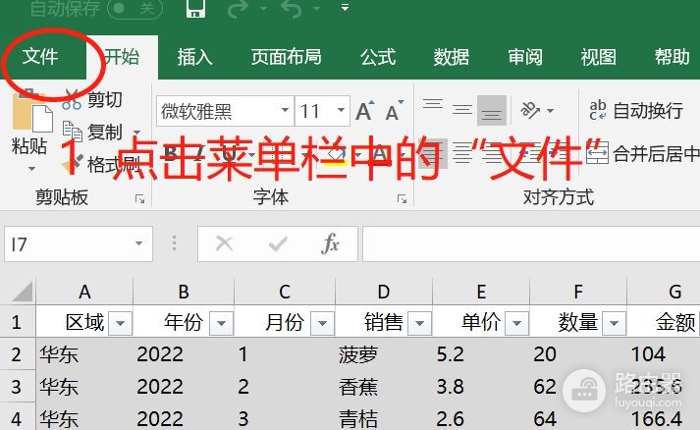The image size is (700, 430).
Task: Click the Save floppy disk icon
Action: 195,8
